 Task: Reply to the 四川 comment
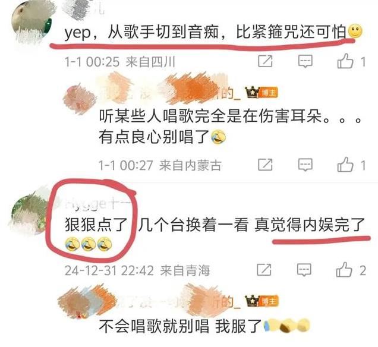click(305, 61)
